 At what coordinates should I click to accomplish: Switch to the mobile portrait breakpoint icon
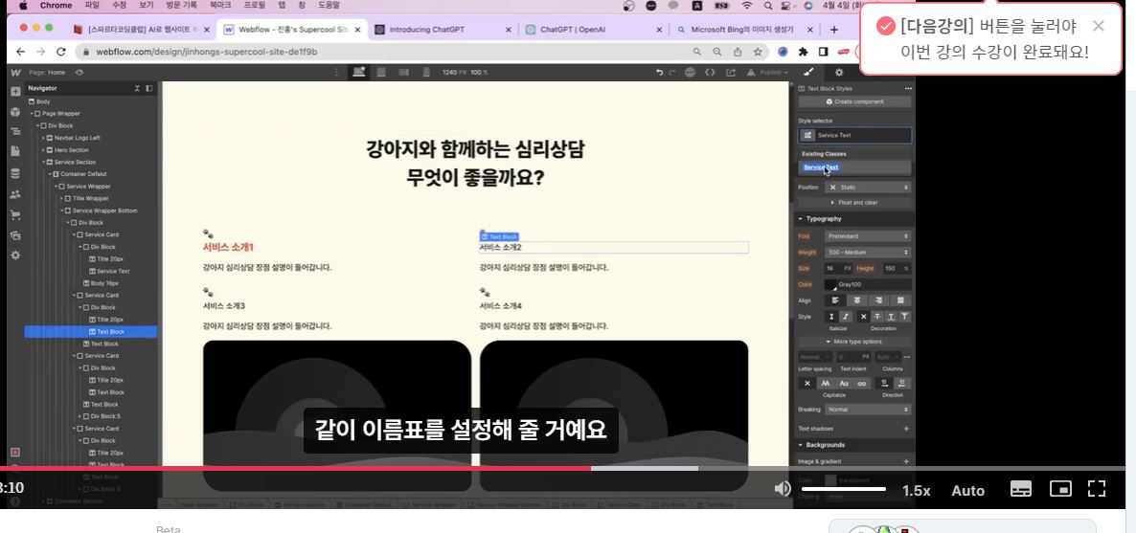426,73
